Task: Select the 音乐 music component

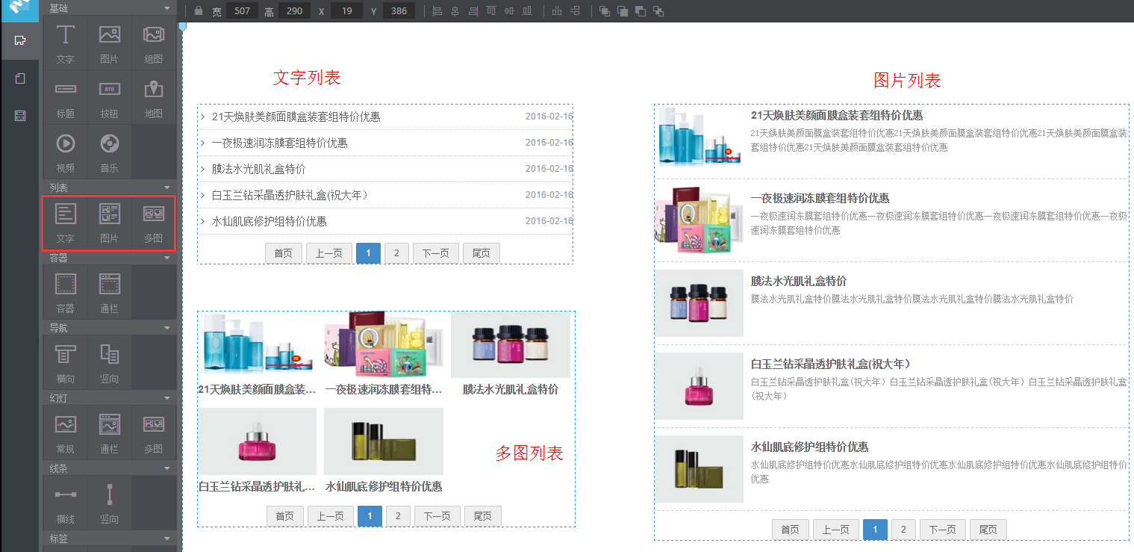Action: (110, 152)
